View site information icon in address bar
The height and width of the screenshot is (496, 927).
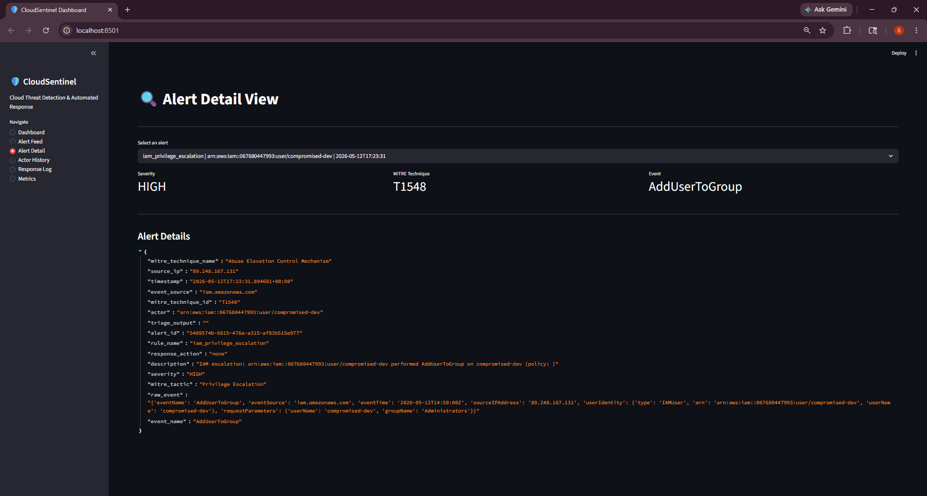click(x=67, y=30)
